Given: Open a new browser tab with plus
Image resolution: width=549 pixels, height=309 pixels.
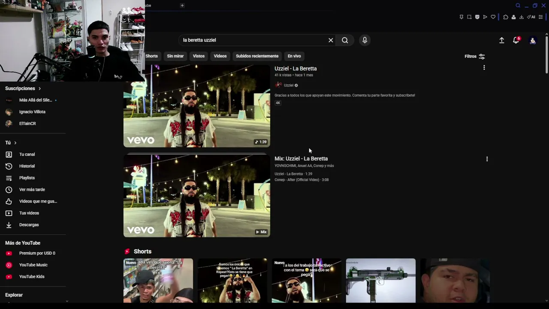Looking at the screenshot, I should 182,6.
